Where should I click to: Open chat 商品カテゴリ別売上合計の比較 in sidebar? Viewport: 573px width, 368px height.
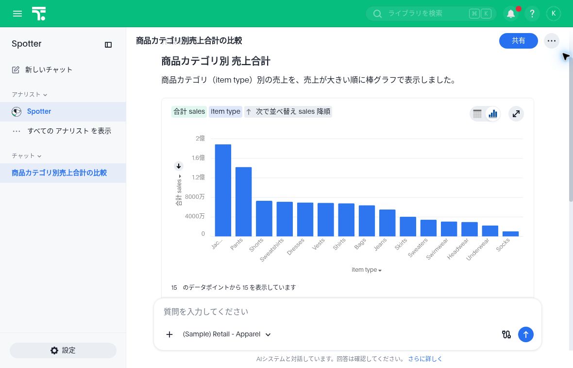(63, 173)
